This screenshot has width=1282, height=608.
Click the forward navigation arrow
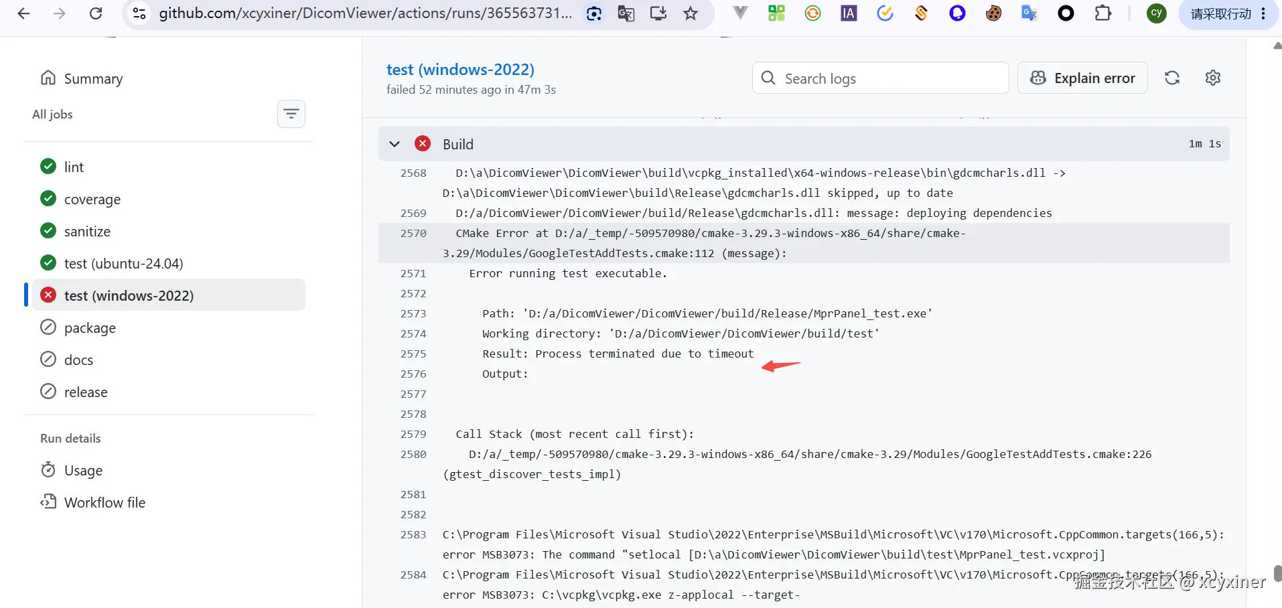pyautogui.click(x=60, y=13)
